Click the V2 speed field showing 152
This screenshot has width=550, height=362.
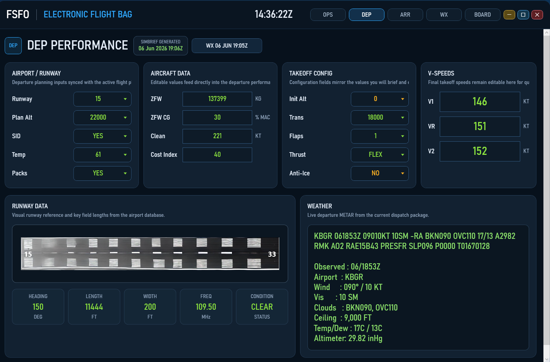[480, 151]
